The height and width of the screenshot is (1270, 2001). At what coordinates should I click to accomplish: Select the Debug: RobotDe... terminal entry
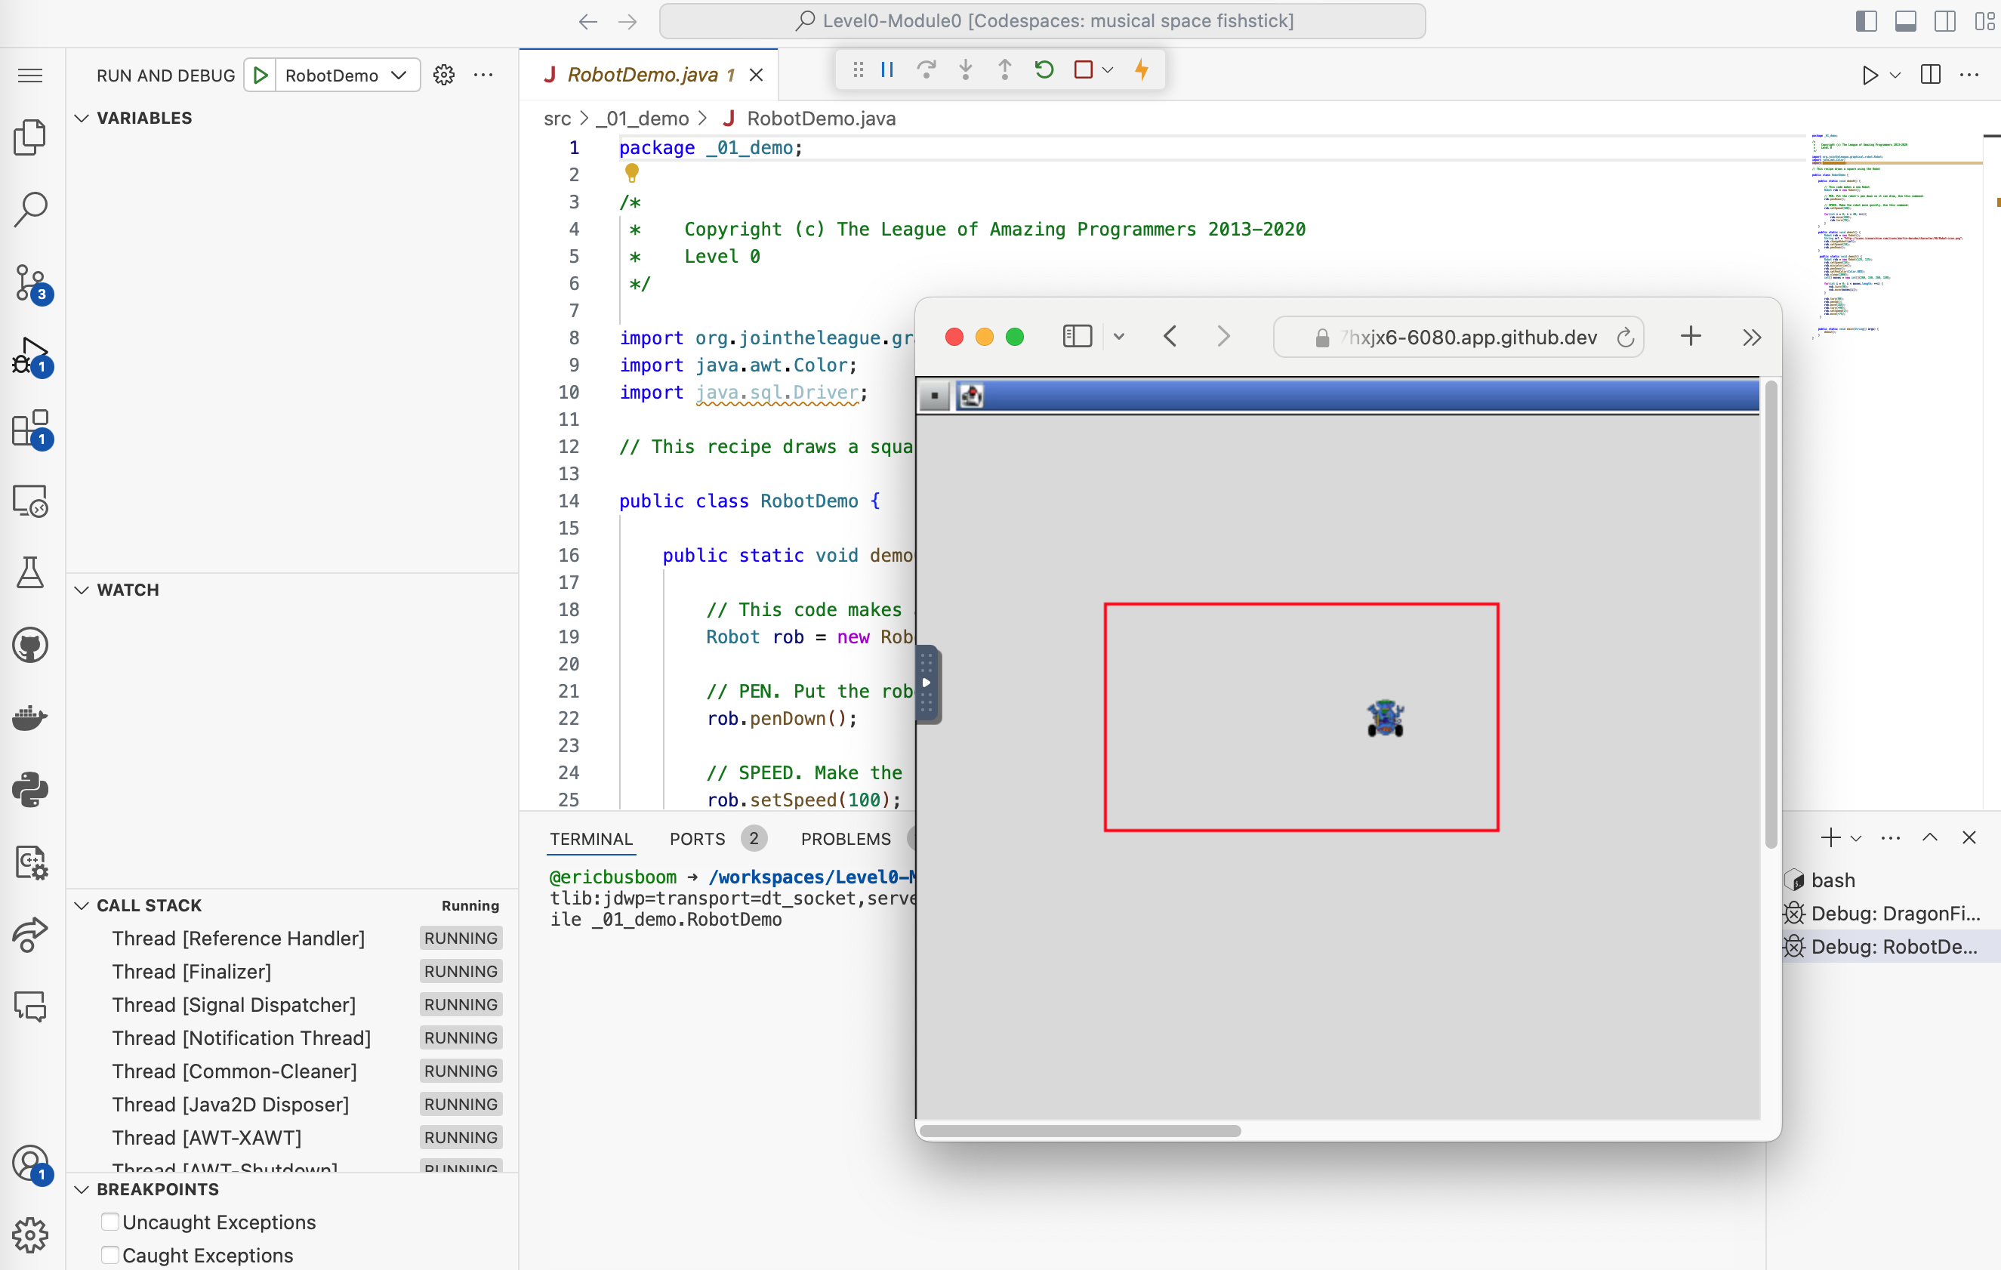click(x=1894, y=947)
